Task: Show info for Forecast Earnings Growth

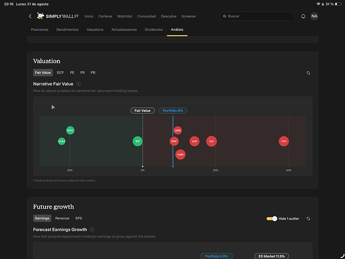Action: 92,229
